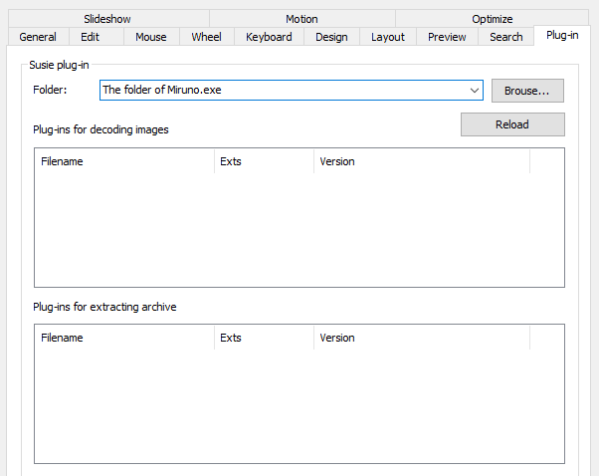
Task: Select the General tab
Action: 38,37
